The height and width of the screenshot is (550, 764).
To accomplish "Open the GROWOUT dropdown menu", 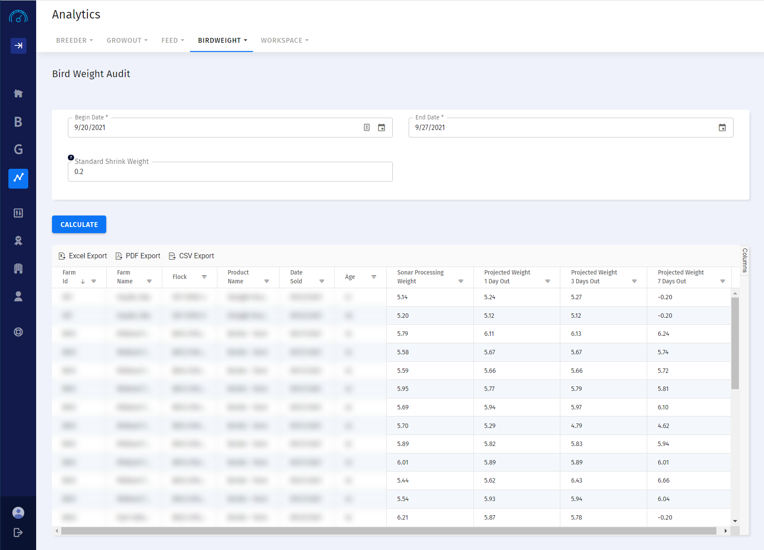I will tap(127, 40).
